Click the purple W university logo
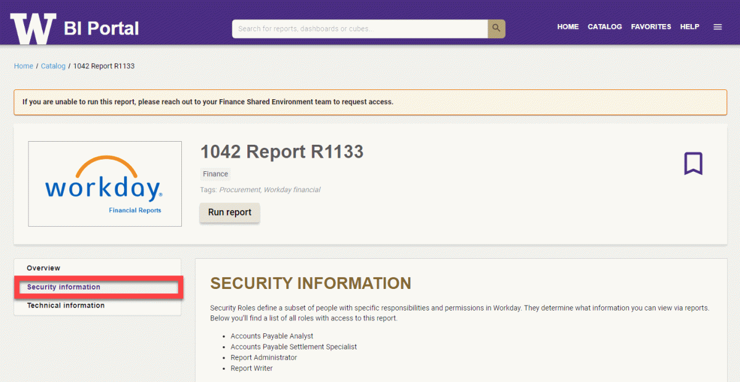The height and width of the screenshot is (382, 740). click(33, 26)
